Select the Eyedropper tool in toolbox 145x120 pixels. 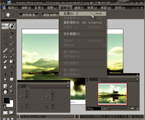(x=12, y=86)
